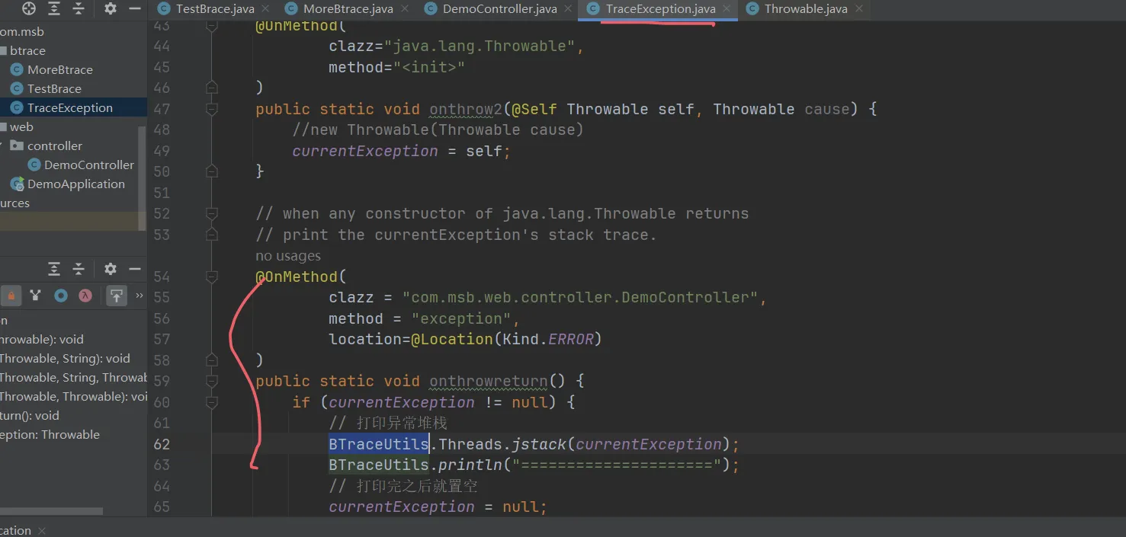This screenshot has height=537, width=1126.
Task: Hide the Project panel with minus icon
Action: pos(135,8)
